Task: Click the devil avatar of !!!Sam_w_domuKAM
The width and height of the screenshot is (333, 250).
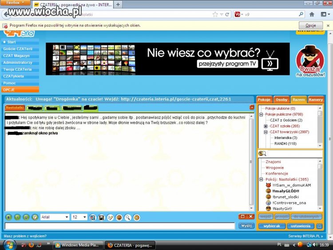Action: pyautogui.click(x=269, y=185)
